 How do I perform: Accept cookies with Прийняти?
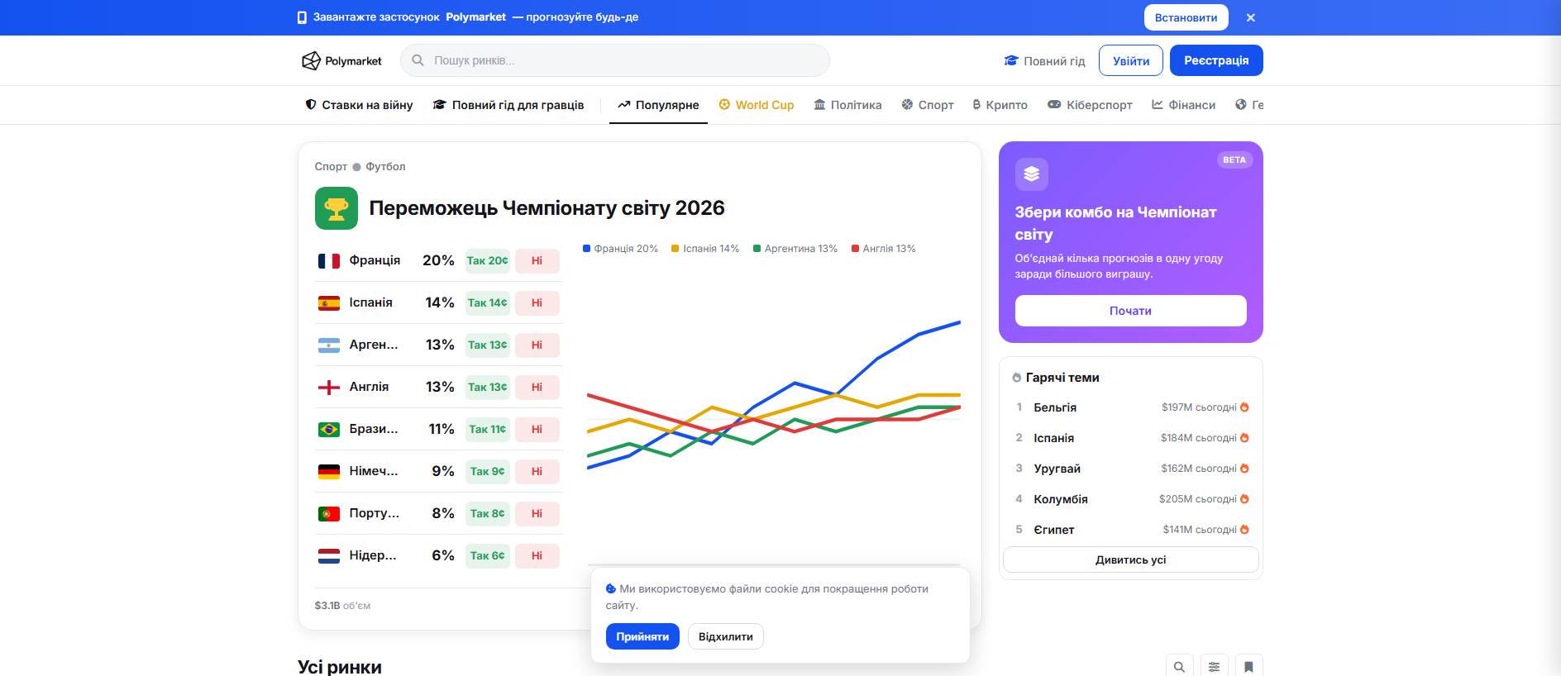[642, 636]
